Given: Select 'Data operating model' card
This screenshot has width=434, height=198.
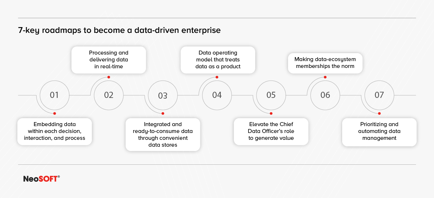Looking at the screenshot, I should point(217,60).
